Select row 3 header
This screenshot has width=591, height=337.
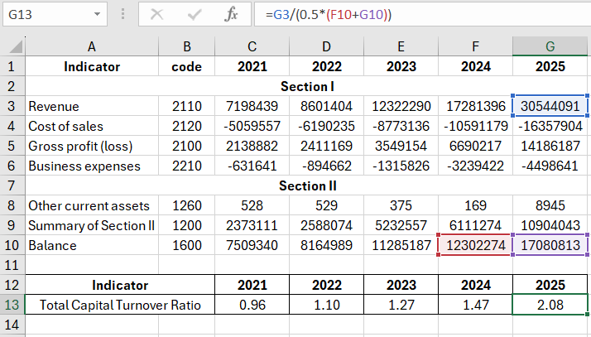point(12,106)
